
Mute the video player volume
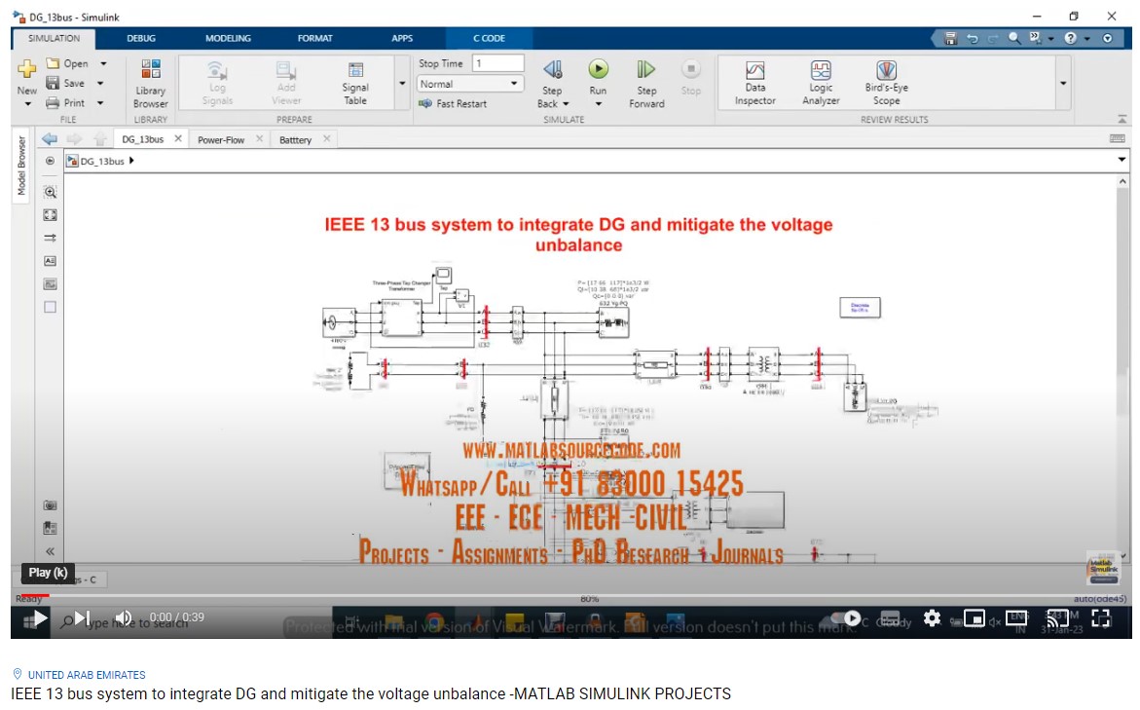coord(124,618)
